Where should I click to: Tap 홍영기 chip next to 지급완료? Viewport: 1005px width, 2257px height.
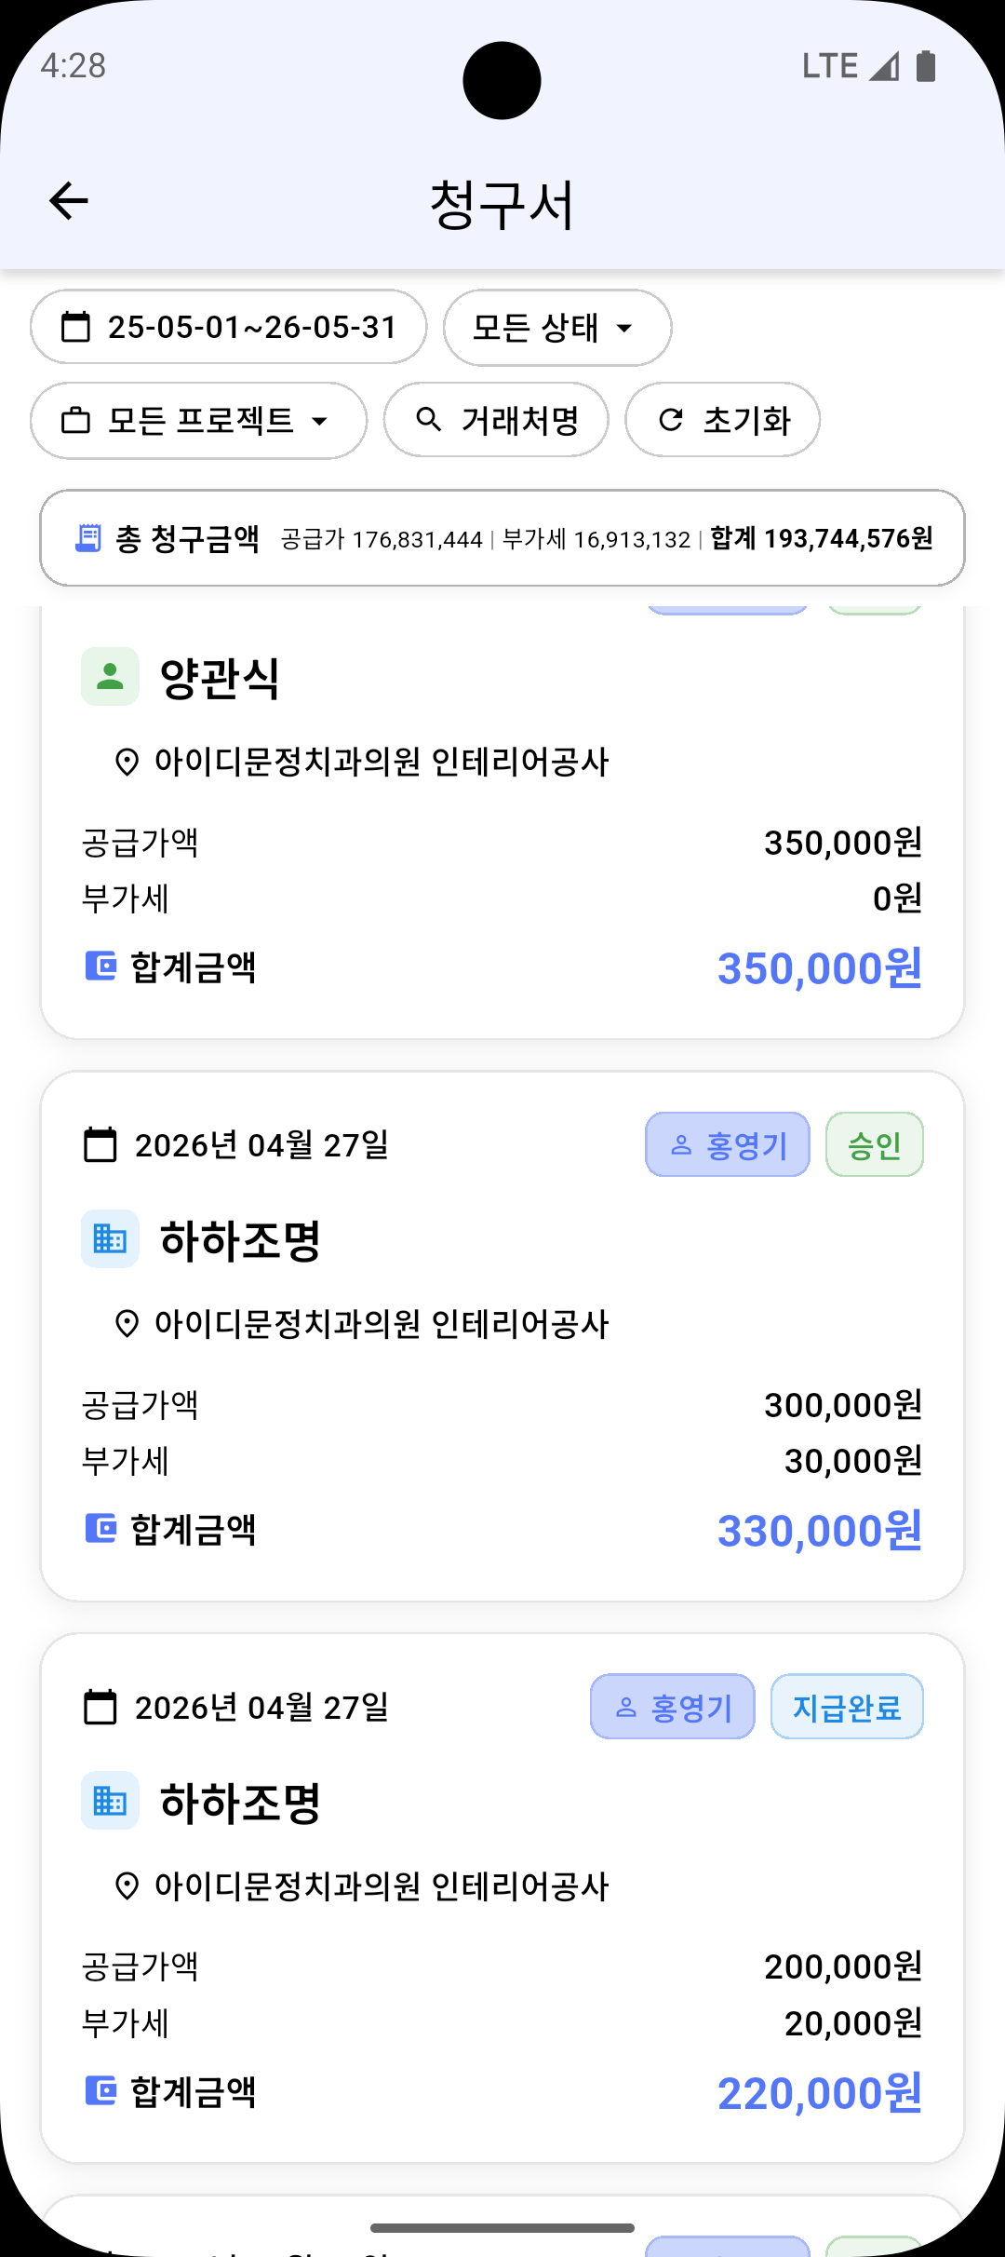[673, 1707]
